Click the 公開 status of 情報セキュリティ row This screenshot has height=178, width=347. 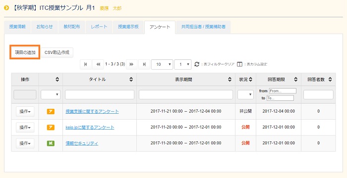tap(245, 143)
